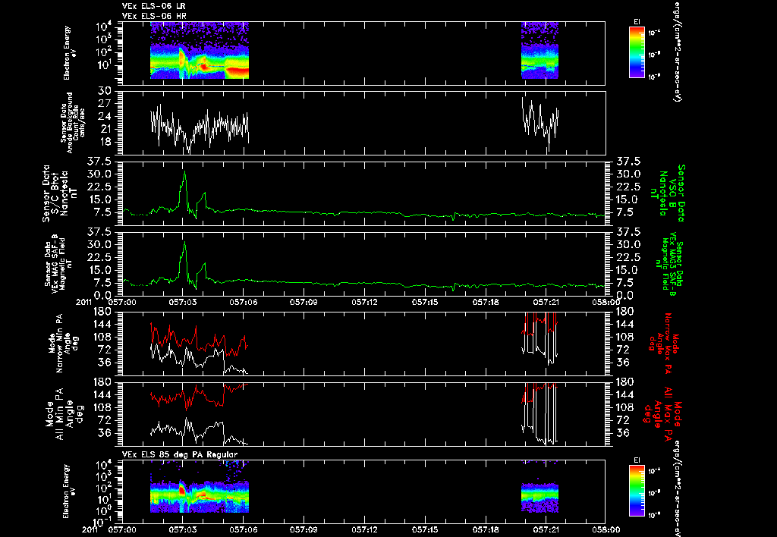Select the 'VEx ELS 85 deg PA Regular' title
The width and height of the screenshot is (777, 537).
(x=180, y=454)
